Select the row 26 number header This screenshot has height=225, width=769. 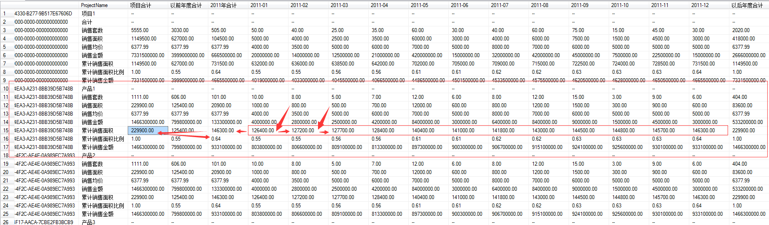tap(6, 222)
